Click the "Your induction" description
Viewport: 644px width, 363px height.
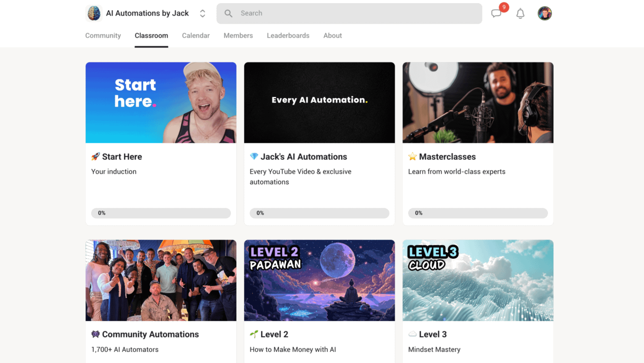click(114, 171)
